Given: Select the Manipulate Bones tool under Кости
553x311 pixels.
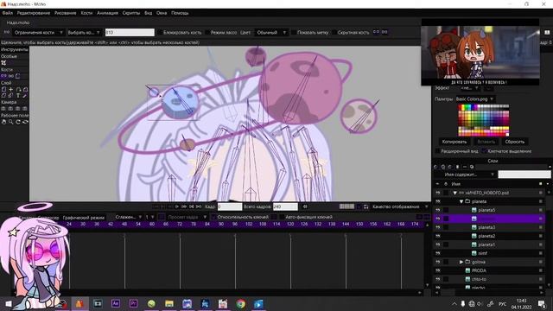Looking at the screenshot, I should [10, 76].
